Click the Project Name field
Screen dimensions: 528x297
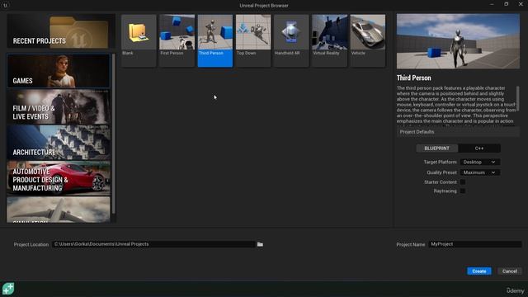tap(475, 244)
